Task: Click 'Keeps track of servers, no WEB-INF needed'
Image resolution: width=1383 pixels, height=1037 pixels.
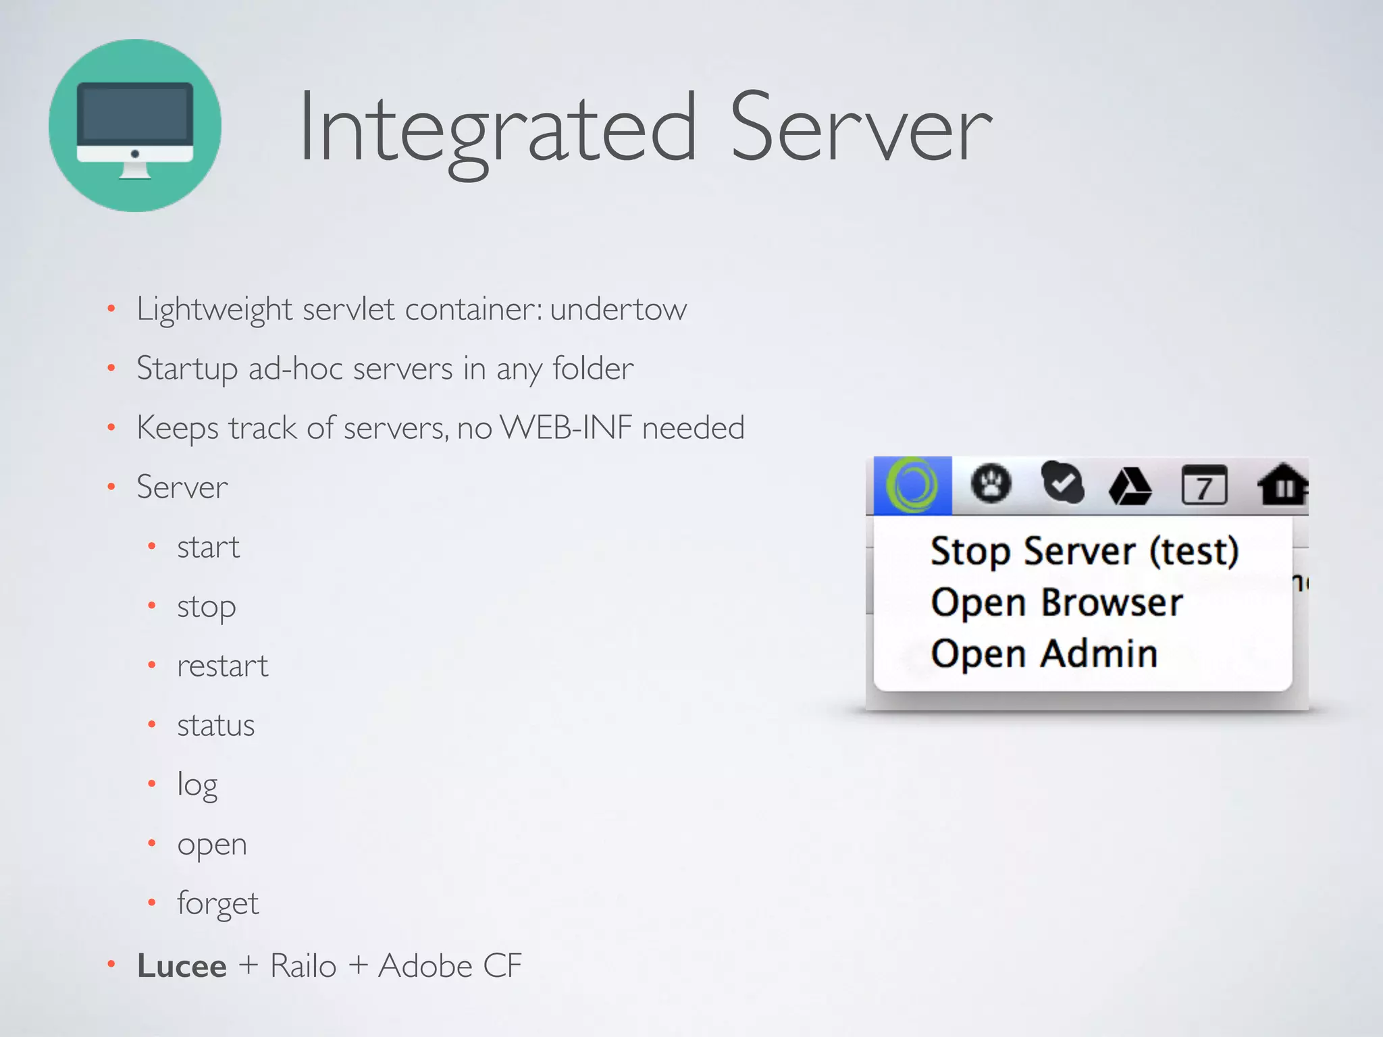Action: (x=440, y=428)
